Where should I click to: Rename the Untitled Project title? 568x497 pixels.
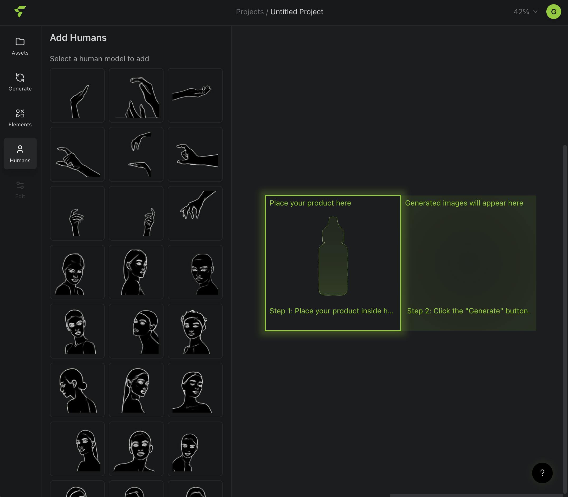pyautogui.click(x=297, y=12)
